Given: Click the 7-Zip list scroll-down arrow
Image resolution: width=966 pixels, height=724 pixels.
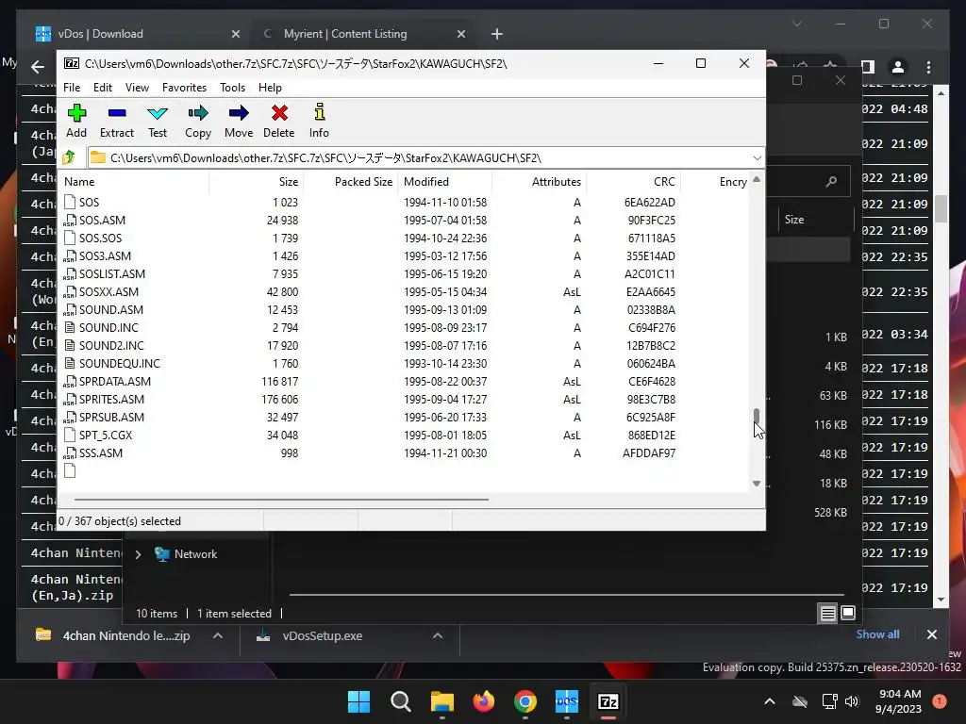Looking at the screenshot, I should pos(757,484).
